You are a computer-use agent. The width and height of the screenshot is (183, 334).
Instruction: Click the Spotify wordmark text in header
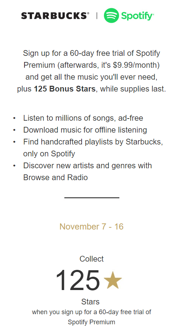pos(137,16)
